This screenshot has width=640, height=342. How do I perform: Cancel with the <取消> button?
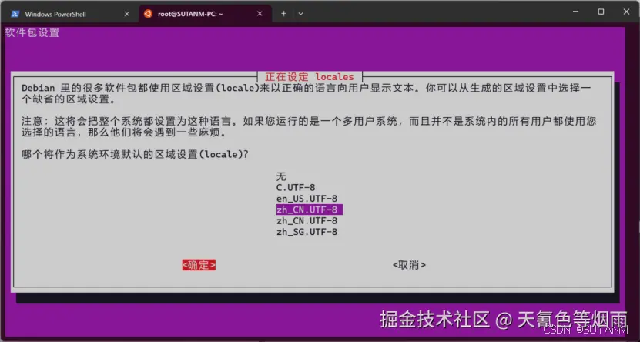(409, 265)
